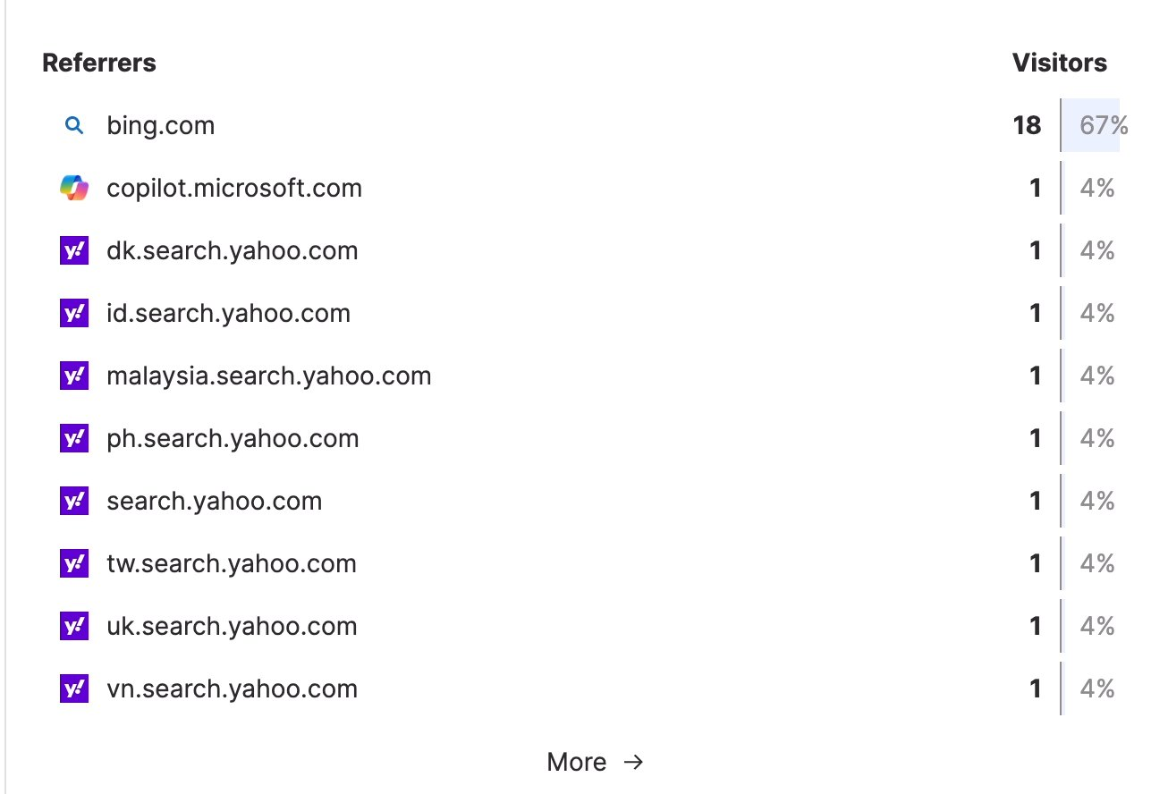
Task: Click Yahoo icon beside ph.search.yahoo.com
Action: 74,439
